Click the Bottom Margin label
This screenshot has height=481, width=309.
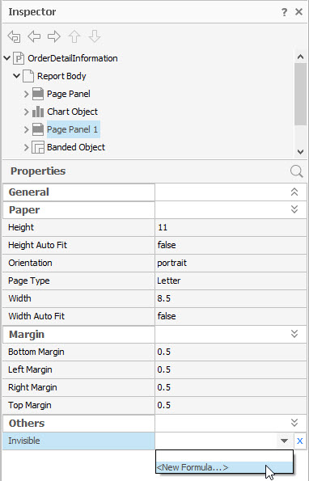[36, 352]
